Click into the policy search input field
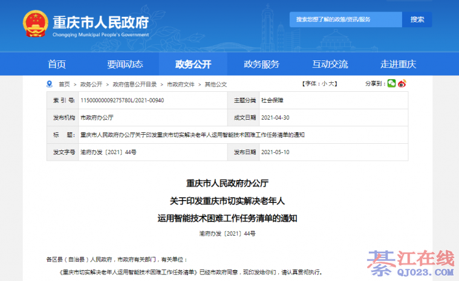Viewport: 459px width, 281px height. [345, 20]
